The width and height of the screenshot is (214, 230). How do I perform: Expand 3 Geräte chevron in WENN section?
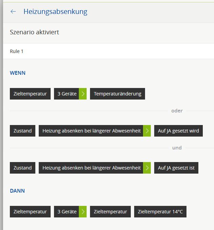[83, 94]
